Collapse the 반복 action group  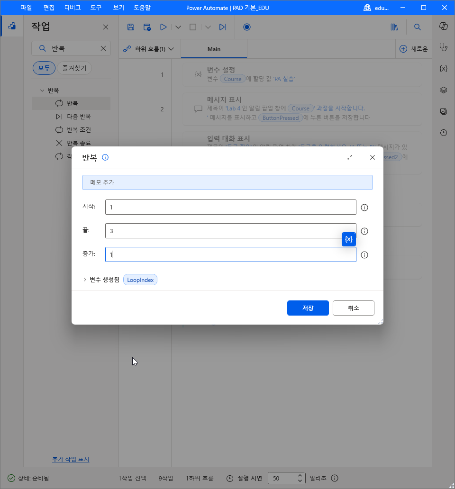click(42, 91)
